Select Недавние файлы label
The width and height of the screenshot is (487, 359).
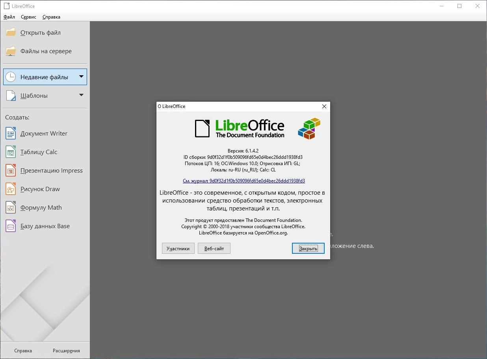pos(44,77)
